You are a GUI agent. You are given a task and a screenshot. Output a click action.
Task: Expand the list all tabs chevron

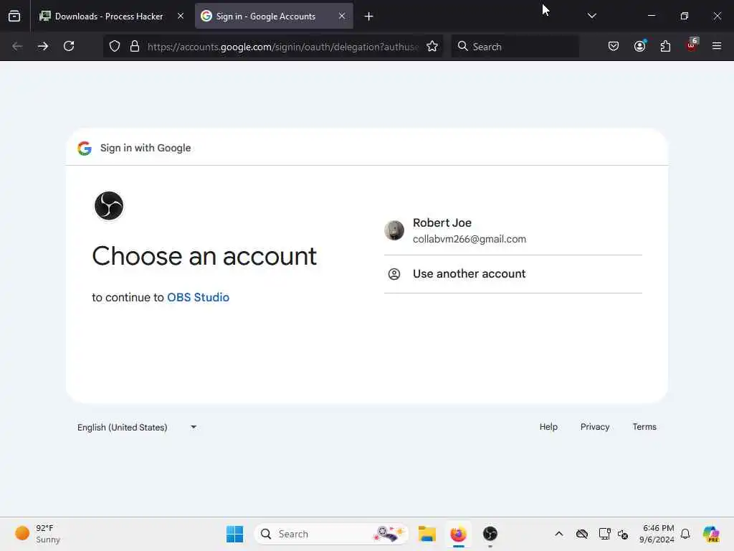click(591, 16)
